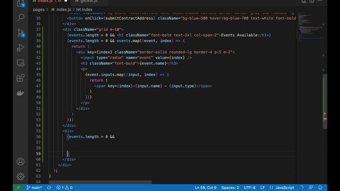Open the Explorer files icon in the activity bar
The image size is (340, 191).
coord(21,3)
